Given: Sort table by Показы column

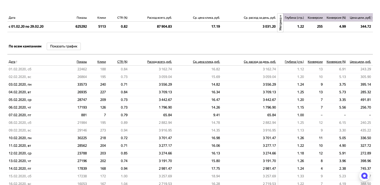Looking at the screenshot, I should [x=82, y=62].
